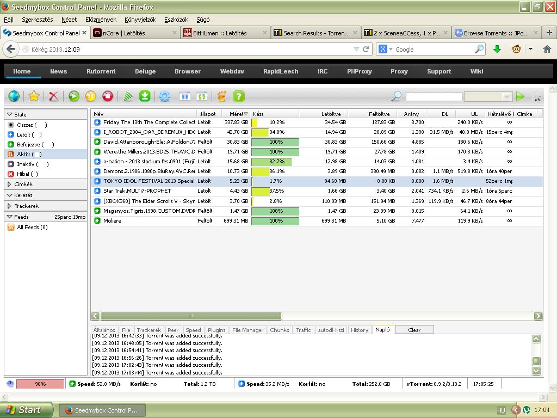Click the torrent list horizontal scrollbar thumb
The image size is (557, 418).
pos(191,316)
